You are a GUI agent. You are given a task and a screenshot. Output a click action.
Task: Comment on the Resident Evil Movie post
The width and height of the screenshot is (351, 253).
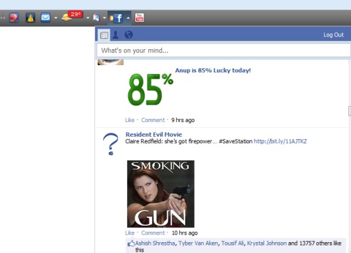[153, 233]
